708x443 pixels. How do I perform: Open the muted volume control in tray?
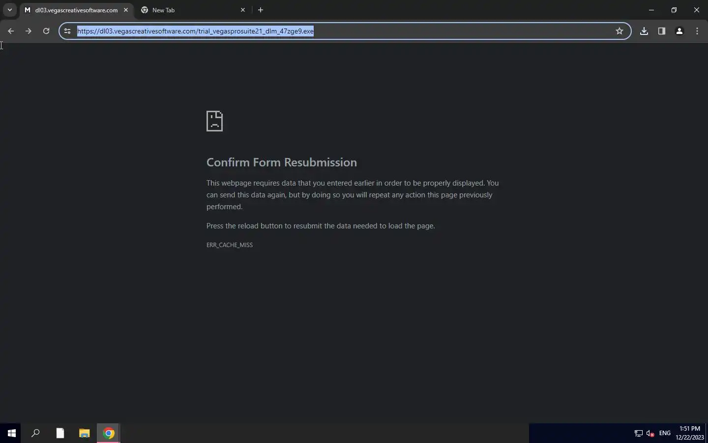pyautogui.click(x=650, y=433)
